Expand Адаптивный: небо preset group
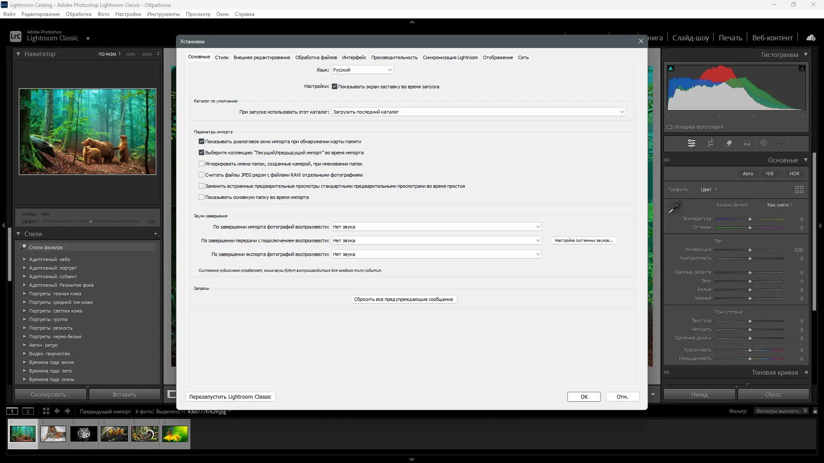The width and height of the screenshot is (824, 463). [24, 259]
